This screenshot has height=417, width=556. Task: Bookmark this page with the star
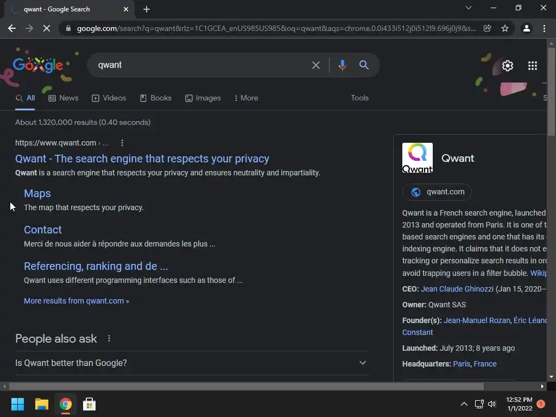point(504,28)
